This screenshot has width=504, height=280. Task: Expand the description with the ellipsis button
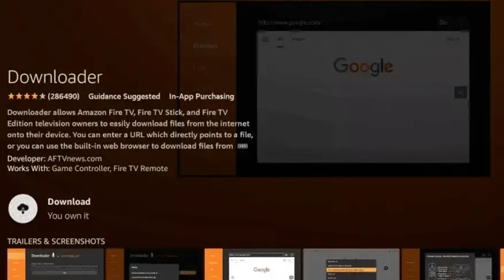[x=243, y=146]
